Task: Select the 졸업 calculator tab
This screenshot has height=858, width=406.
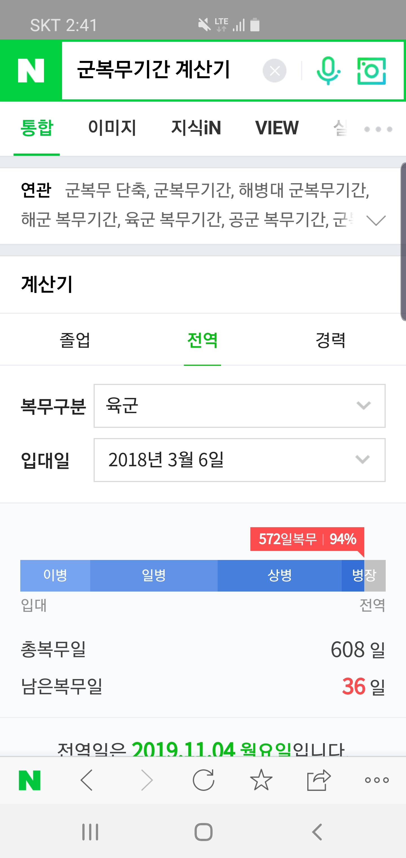Action: [75, 340]
